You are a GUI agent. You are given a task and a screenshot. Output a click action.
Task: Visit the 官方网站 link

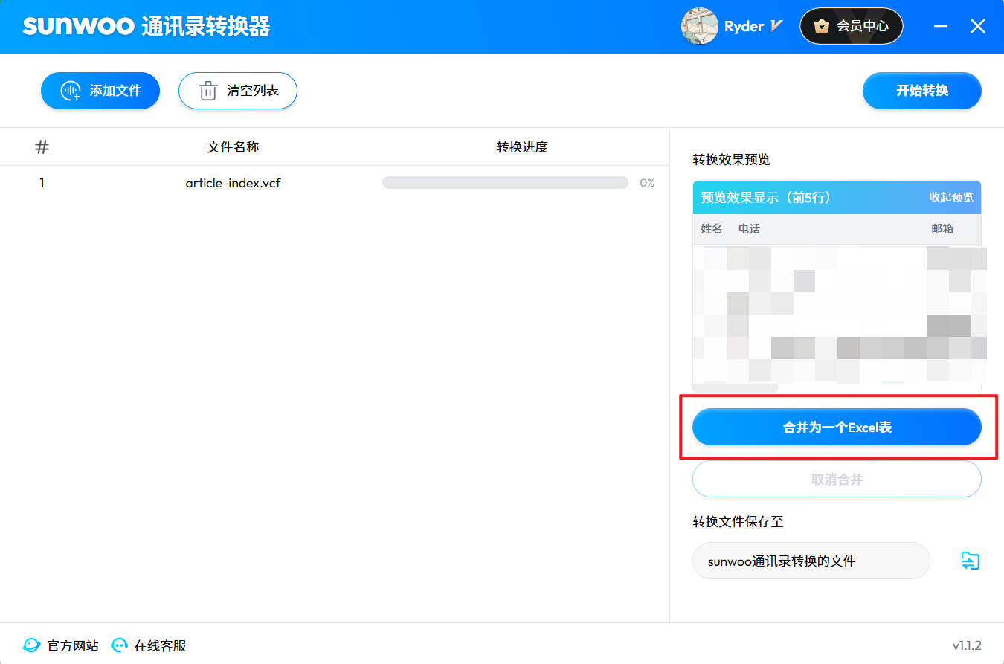[62, 645]
